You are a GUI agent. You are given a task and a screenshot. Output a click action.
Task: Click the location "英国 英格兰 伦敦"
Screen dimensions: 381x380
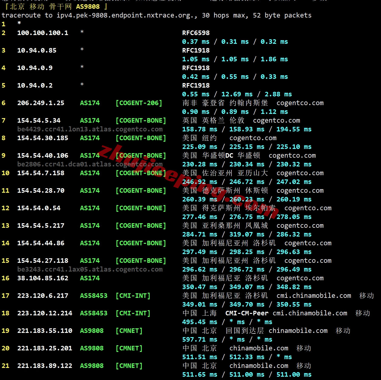213,121
